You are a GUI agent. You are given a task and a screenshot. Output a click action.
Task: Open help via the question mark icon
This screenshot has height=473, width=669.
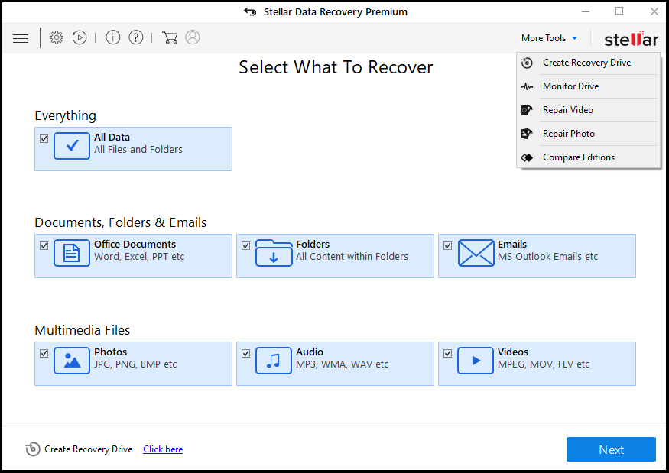(x=135, y=37)
